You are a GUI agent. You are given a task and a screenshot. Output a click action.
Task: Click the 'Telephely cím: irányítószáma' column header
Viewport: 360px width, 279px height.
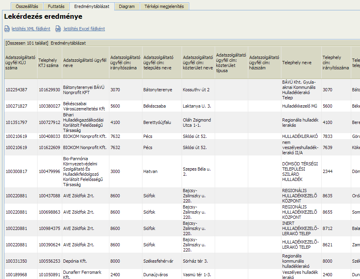tap(336, 63)
